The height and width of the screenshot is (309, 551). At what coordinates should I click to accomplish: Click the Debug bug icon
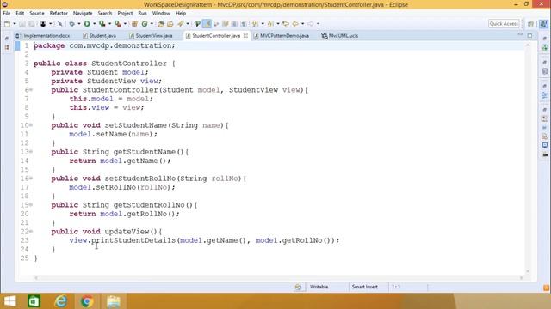(x=72, y=24)
